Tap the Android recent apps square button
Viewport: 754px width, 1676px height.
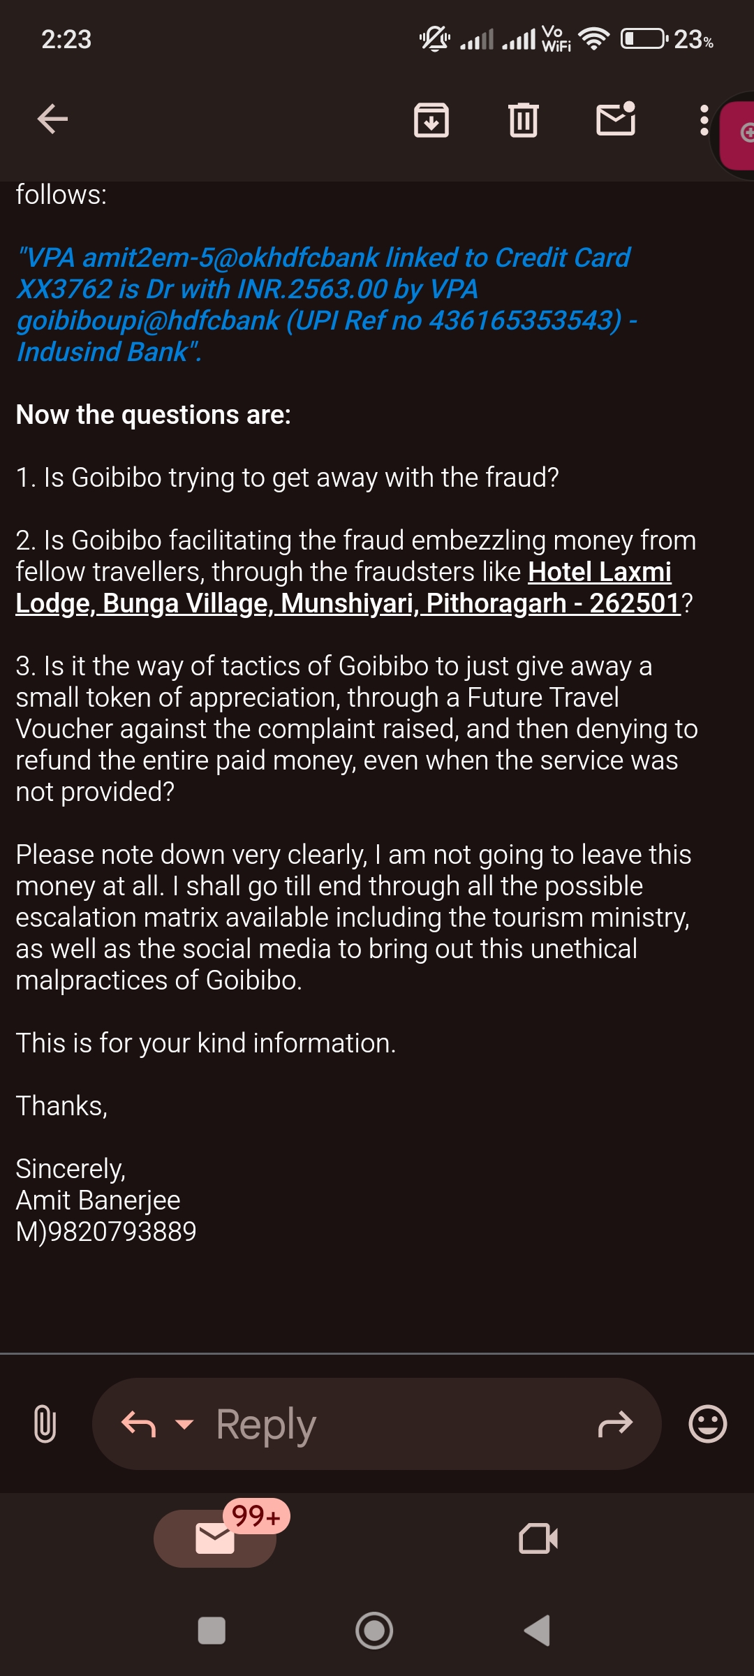[212, 1631]
